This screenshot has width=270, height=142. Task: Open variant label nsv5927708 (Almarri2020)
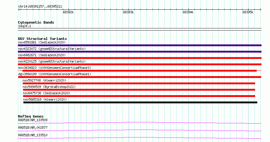44,80
